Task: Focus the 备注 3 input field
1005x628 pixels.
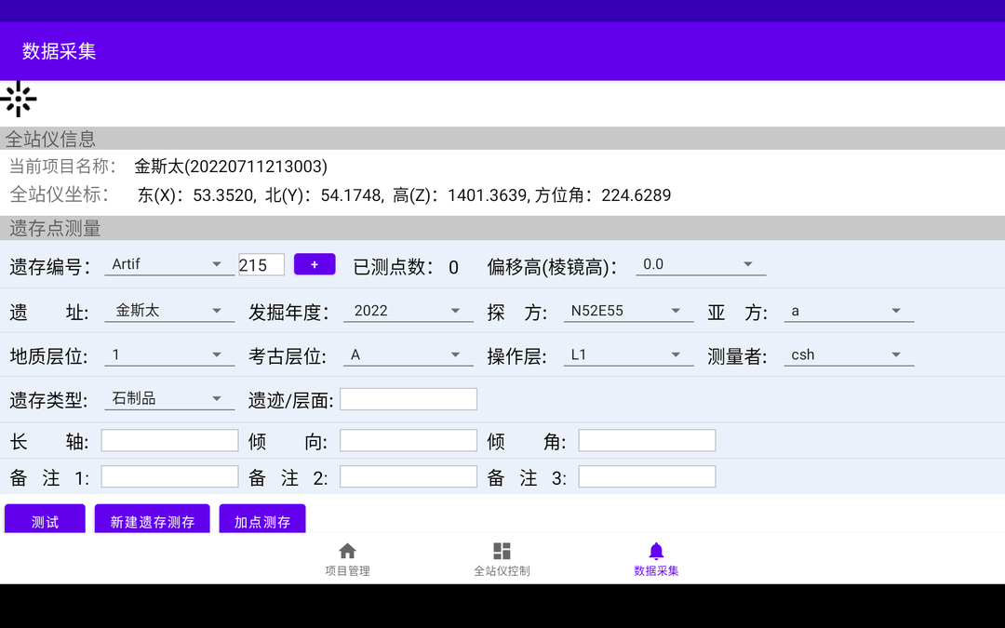Action: tap(647, 476)
